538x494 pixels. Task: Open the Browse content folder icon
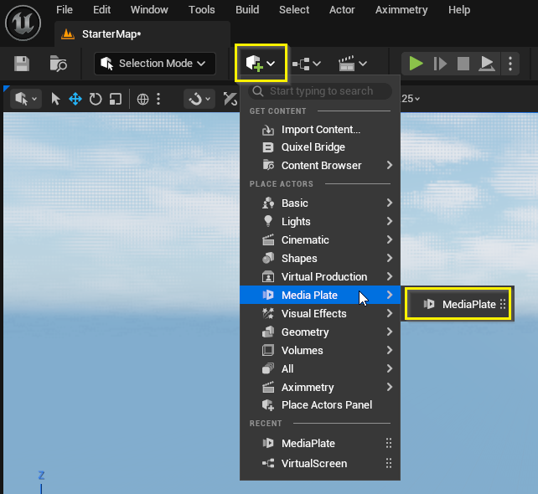tap(58, 64)
